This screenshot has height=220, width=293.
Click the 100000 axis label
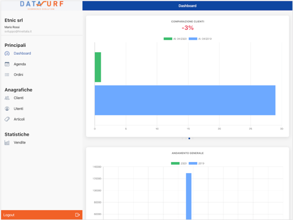pyautogui.click(x=97, y=190)
